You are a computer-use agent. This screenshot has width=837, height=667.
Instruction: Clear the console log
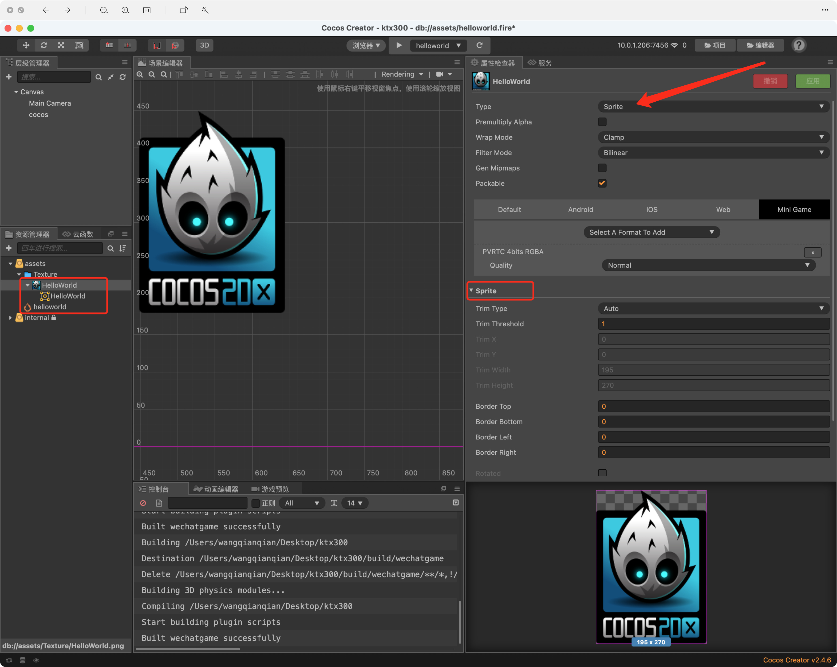click(x=143, y=503)
